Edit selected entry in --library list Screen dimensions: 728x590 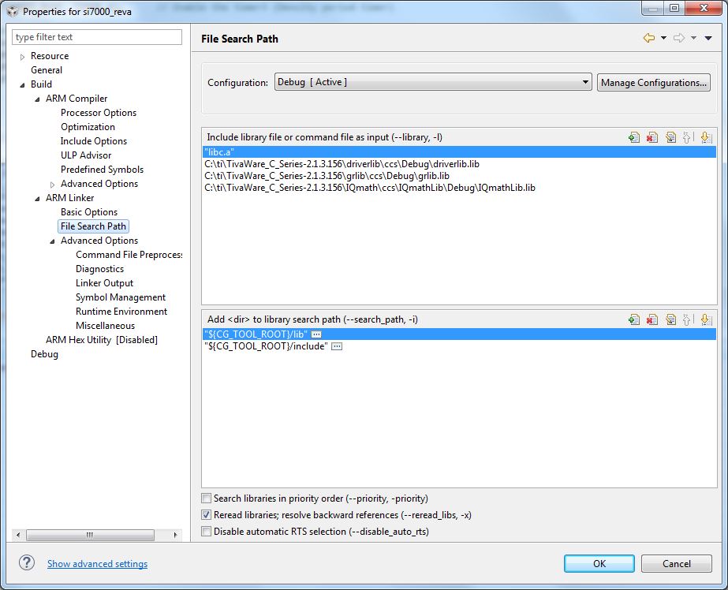(670, 137)
